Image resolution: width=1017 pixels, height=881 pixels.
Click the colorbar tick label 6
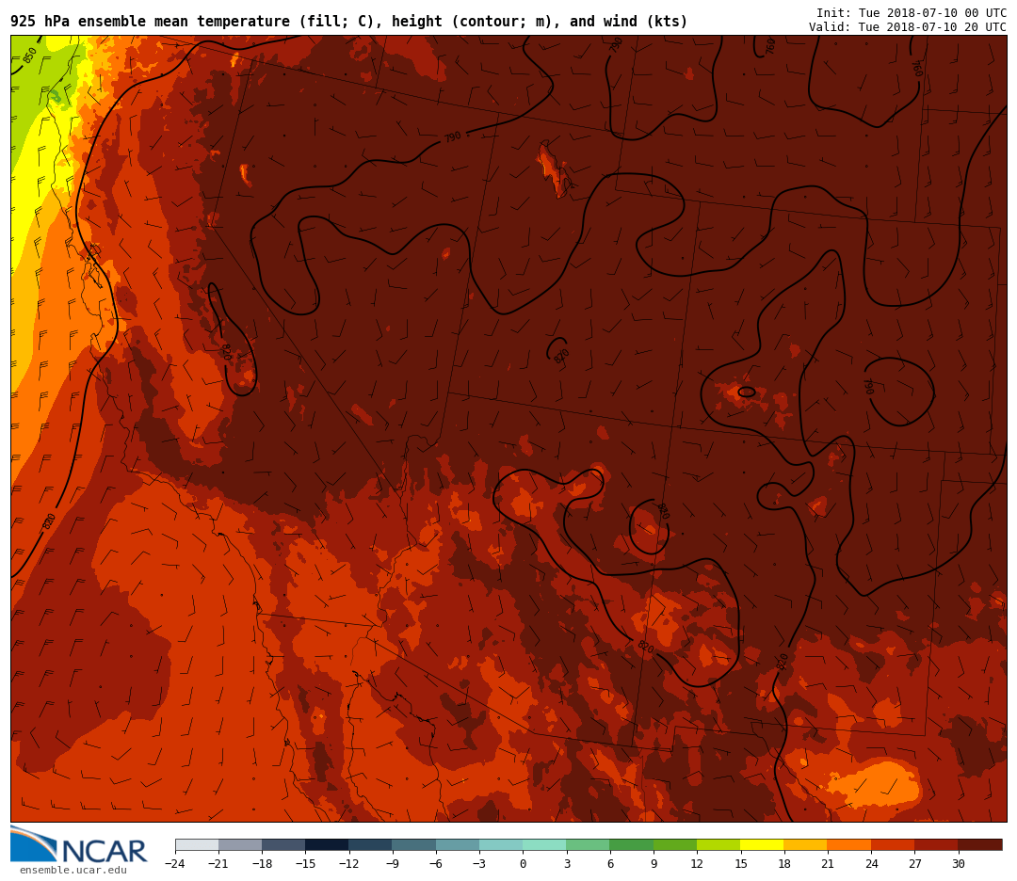[x=609, y=864]
